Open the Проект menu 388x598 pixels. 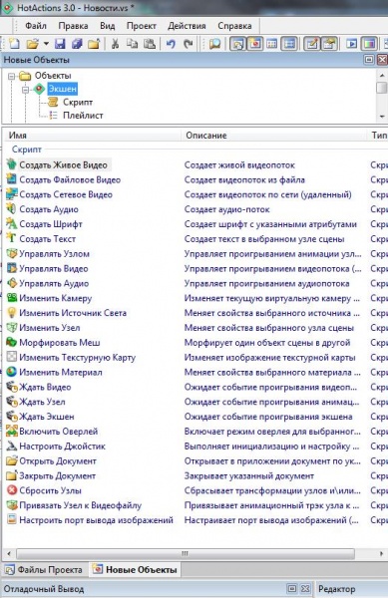[x=142, y=26]
